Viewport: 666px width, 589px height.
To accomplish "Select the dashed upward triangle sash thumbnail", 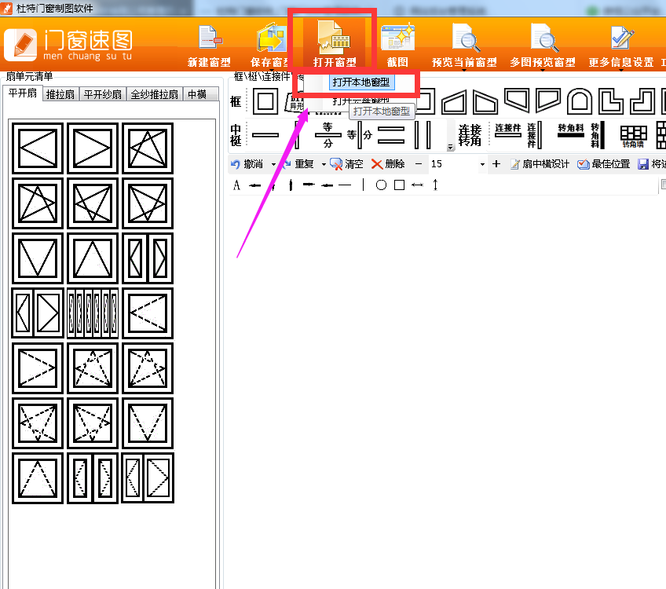I will (38, 478).
